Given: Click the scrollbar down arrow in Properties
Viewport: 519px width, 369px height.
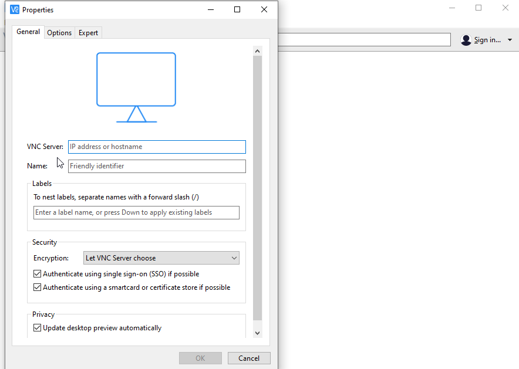Looking at the screenshot, I should pos(257,333).
